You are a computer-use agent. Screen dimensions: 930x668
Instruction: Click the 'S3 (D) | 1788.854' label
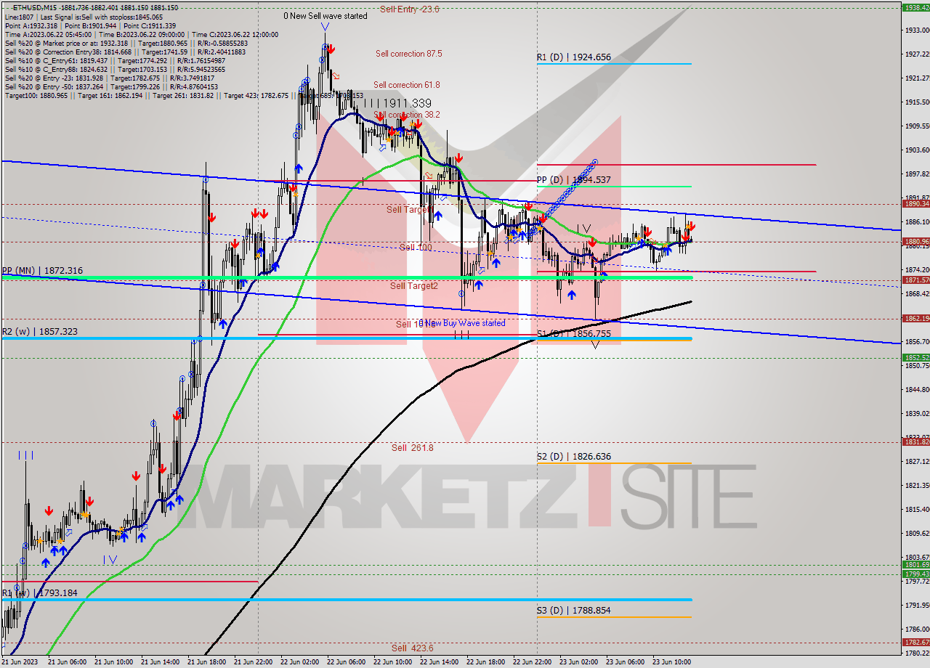click(x=574, y=611)
